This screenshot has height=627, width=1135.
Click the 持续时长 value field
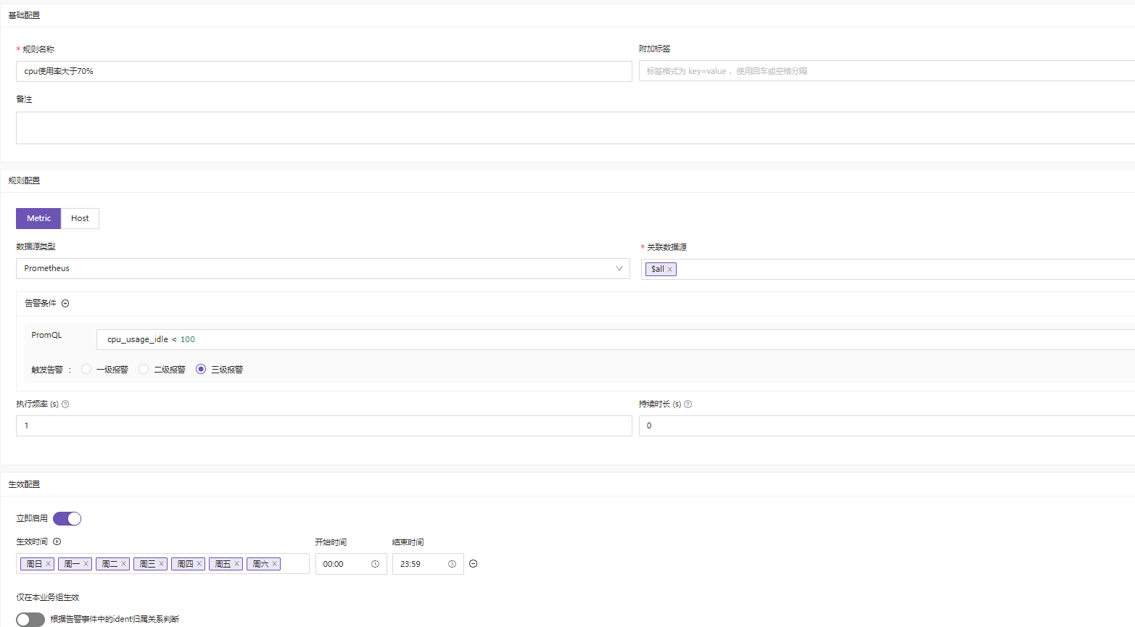tap(887, 425)
